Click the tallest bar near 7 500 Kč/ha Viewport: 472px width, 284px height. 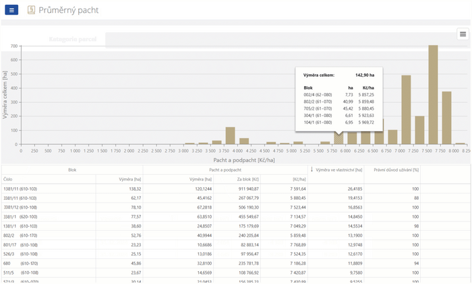click(433, 95)
